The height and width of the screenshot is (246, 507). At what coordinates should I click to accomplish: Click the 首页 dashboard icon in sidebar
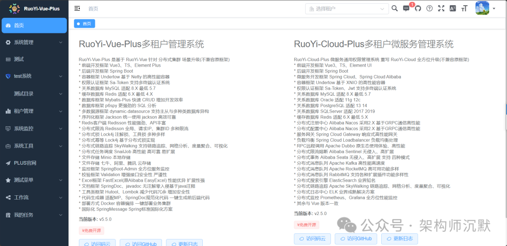coord(8,25)
